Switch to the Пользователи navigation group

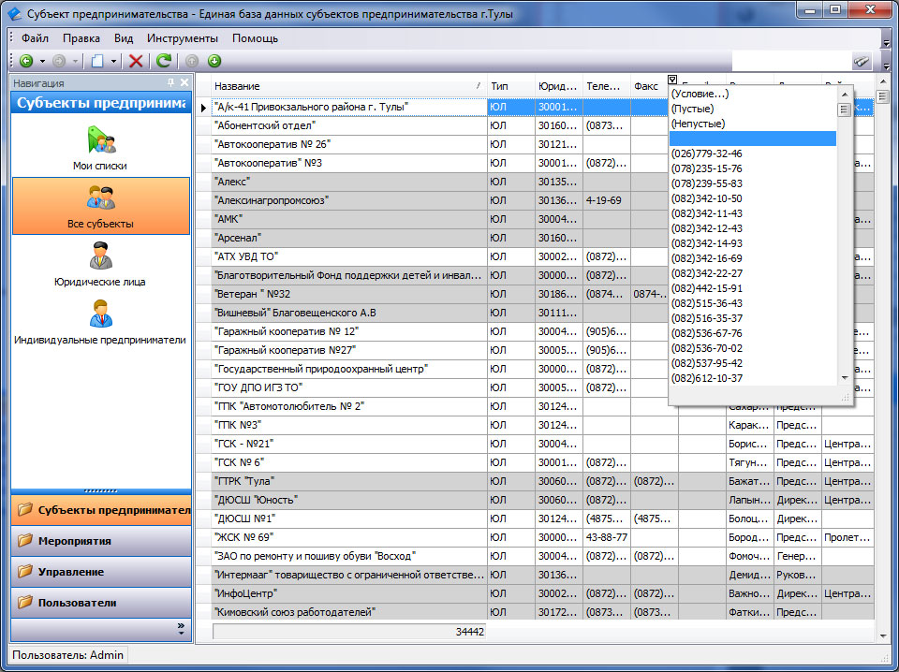coord(101,603)
